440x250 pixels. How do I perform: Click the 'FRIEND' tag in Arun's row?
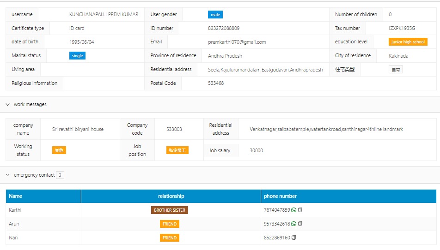(x=170, y=224)
